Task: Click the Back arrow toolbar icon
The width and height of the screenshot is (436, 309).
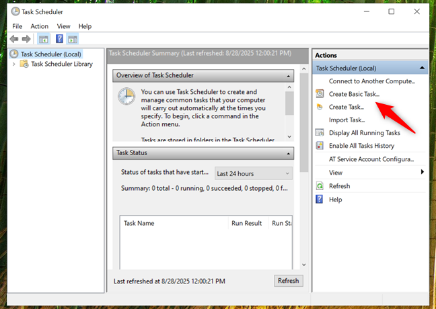Action: tap(14, 39)
